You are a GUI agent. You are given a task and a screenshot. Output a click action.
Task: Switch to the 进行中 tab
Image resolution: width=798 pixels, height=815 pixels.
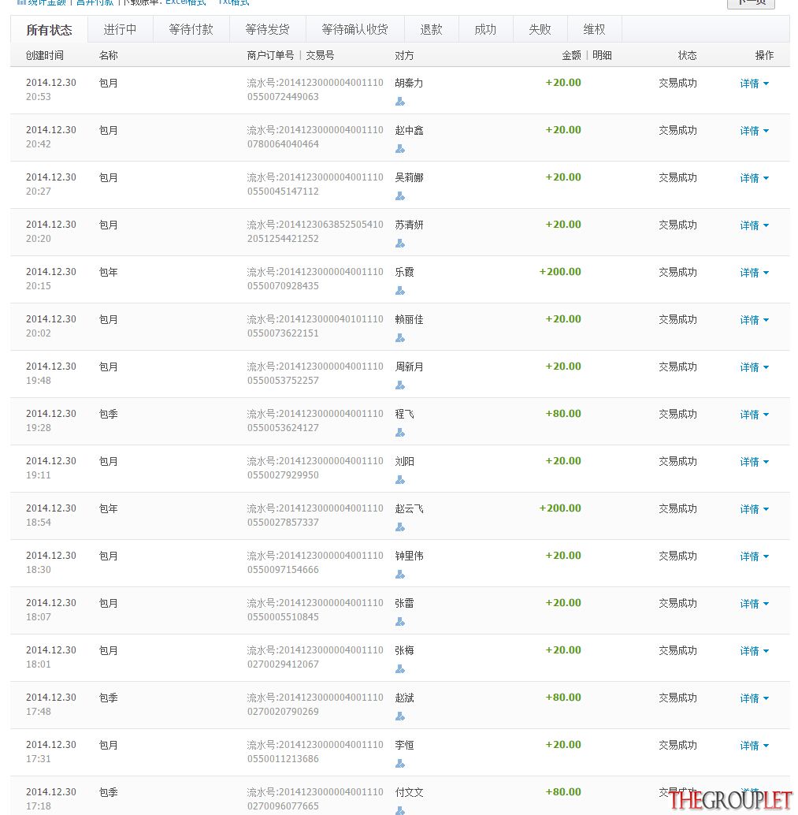coord(120,30)
